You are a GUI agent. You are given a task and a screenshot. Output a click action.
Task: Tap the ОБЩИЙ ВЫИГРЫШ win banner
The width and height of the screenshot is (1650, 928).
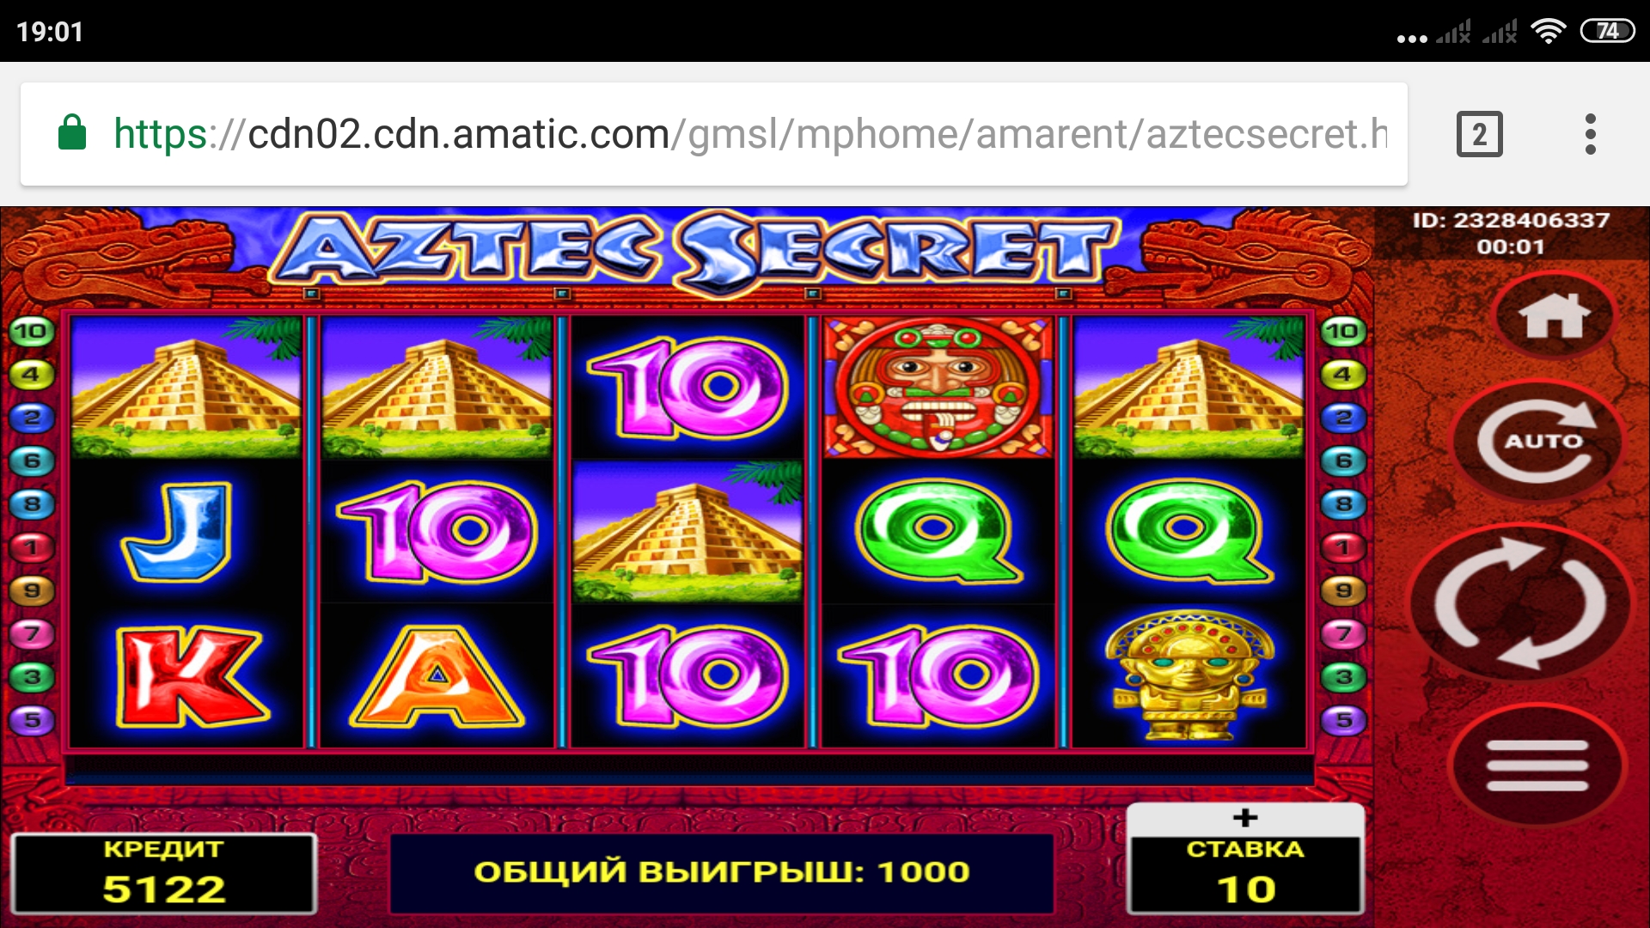click(x=722, y=873)
